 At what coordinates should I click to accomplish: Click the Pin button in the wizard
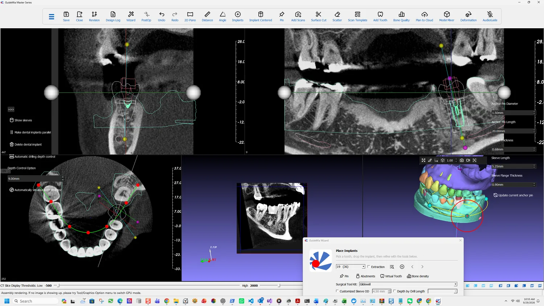pos(344,276)
